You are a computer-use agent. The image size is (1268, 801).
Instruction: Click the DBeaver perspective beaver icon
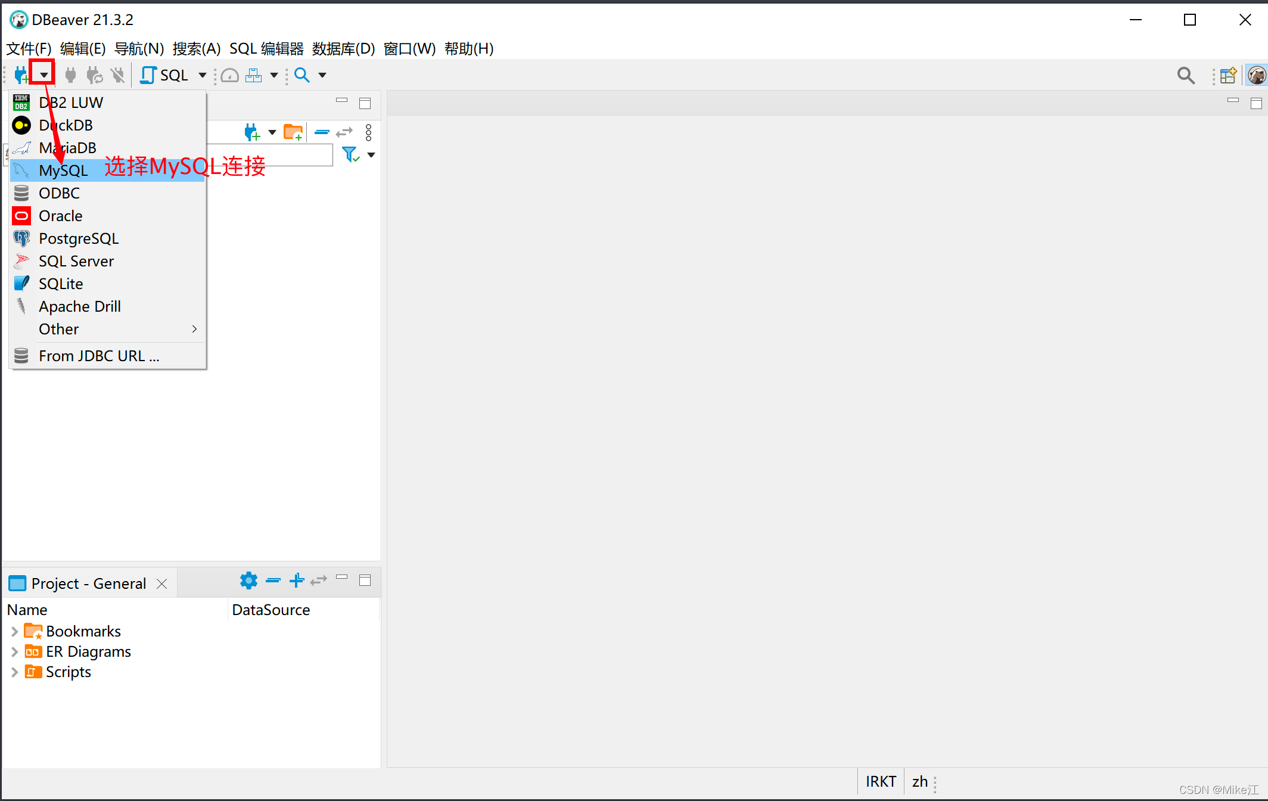pos(1257,75)
